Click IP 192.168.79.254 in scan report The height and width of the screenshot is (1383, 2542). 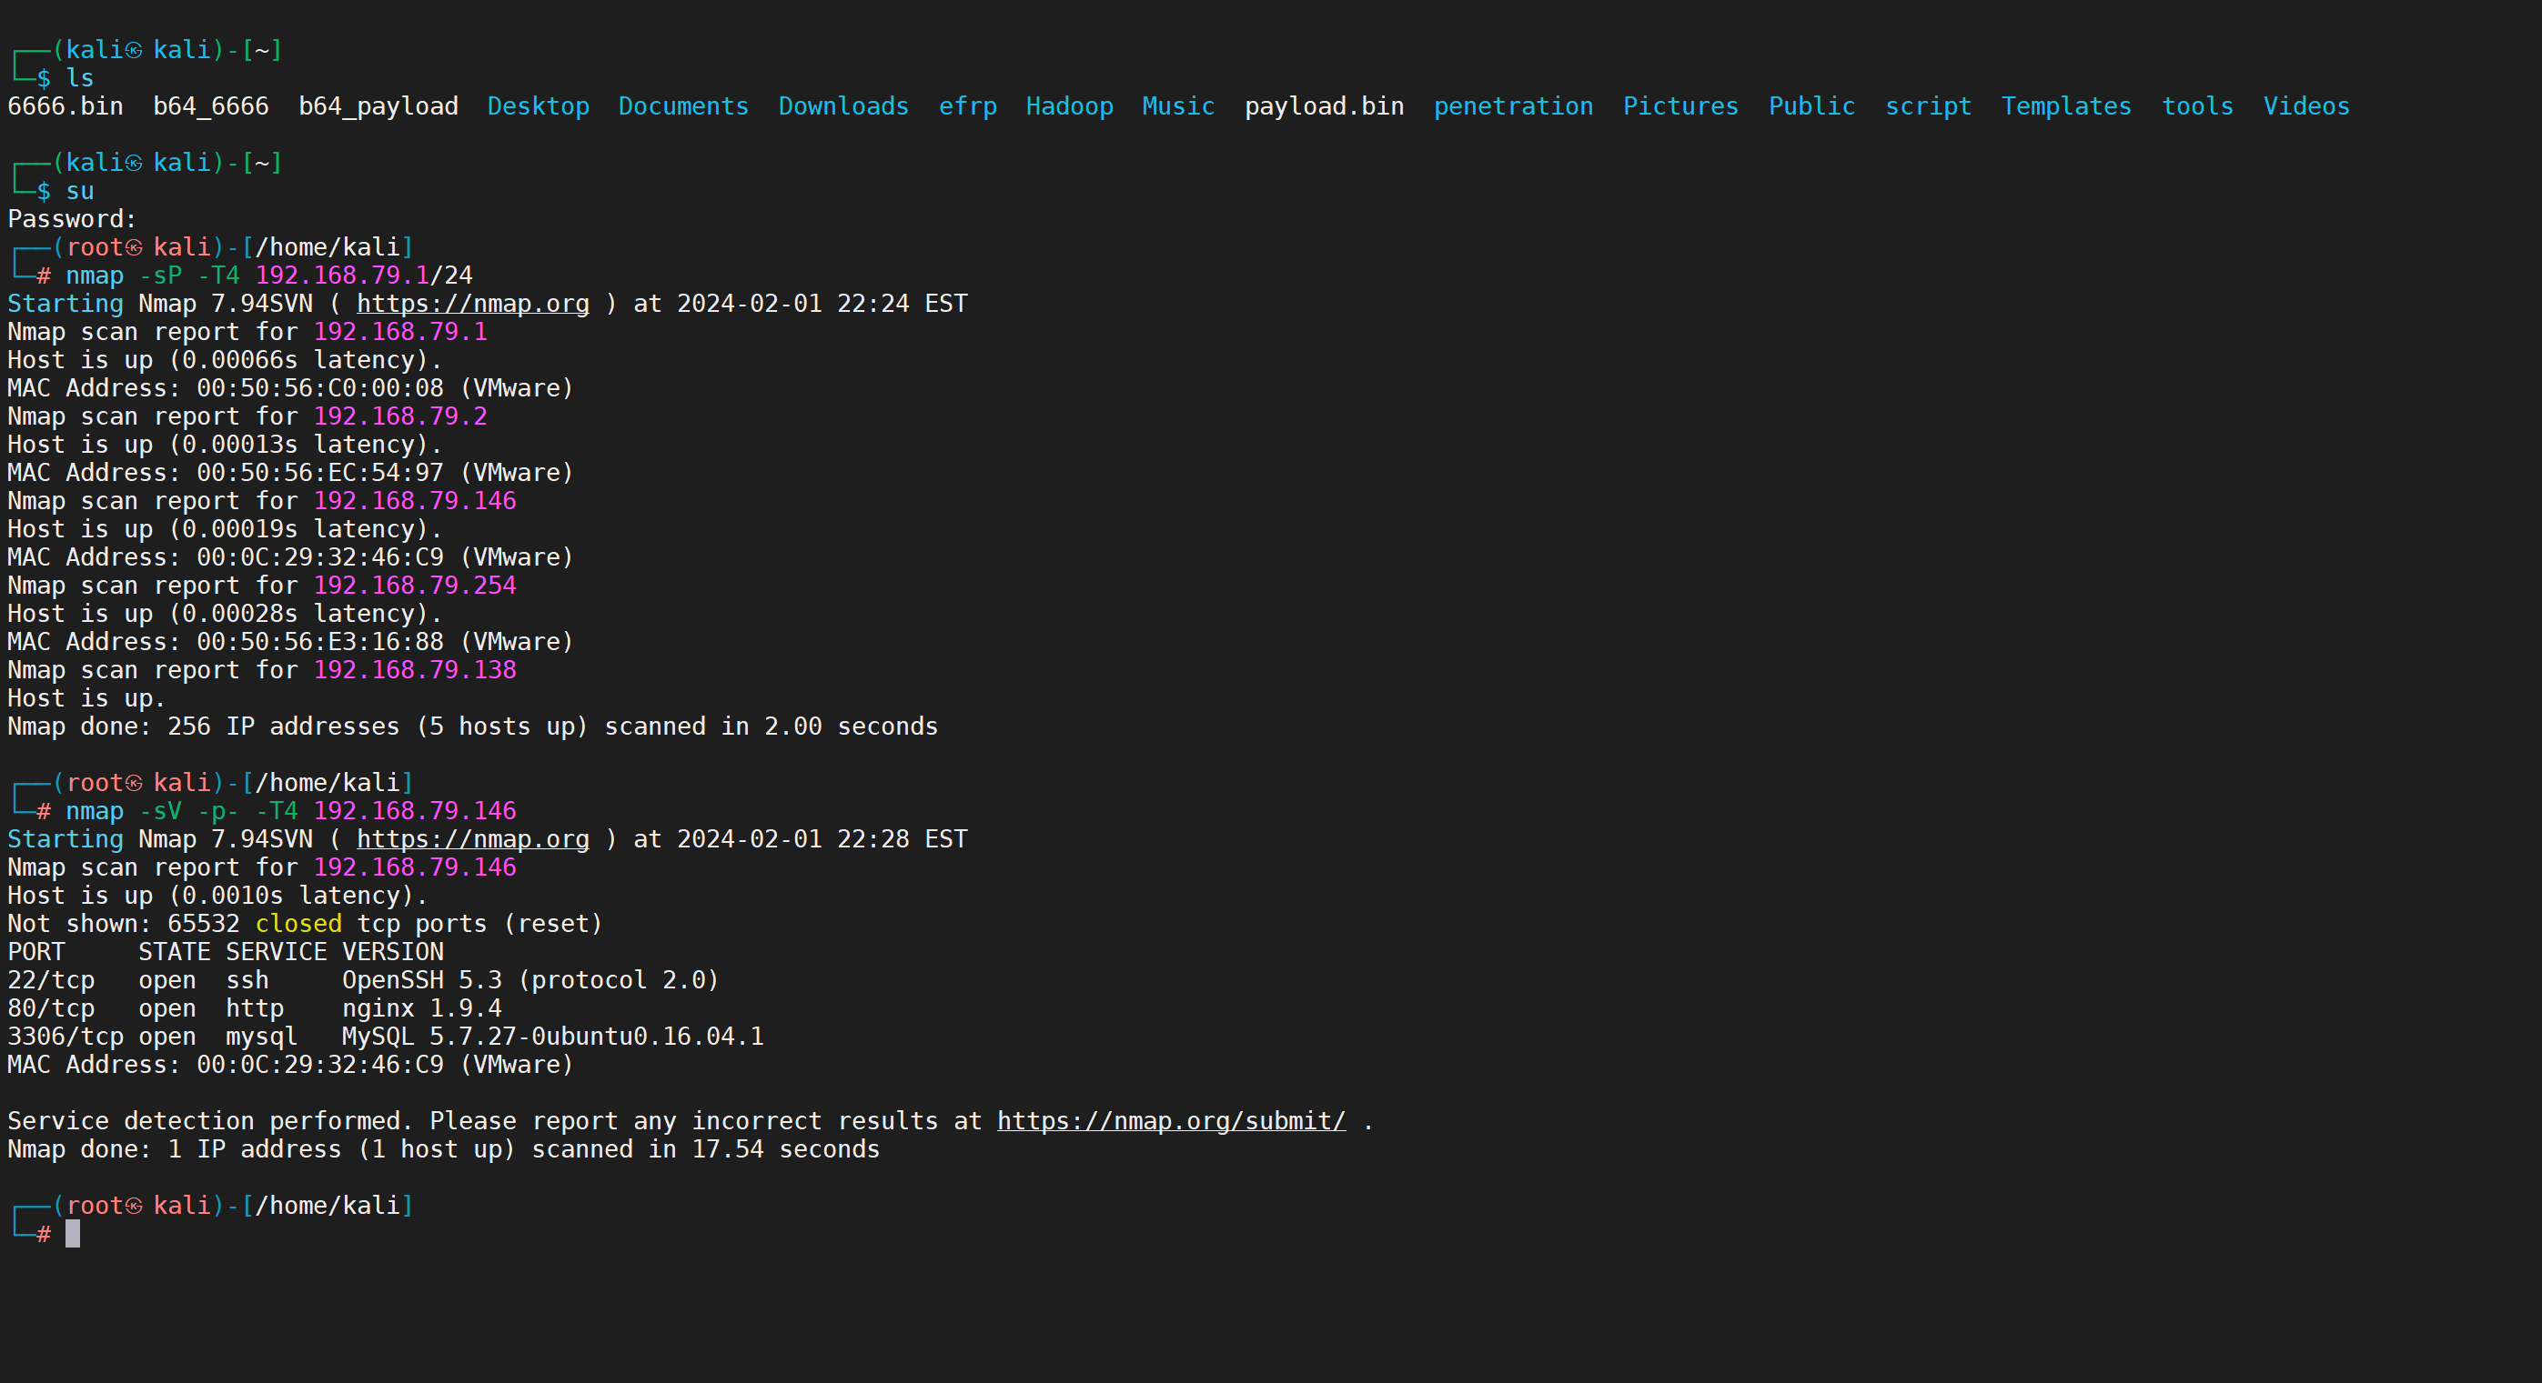coord(415,586)
